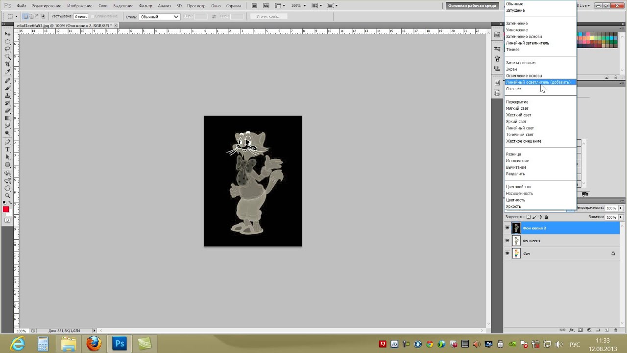Screen dimensions: 627x353
Task: Select the Lasso tool
Action: tap(8, 49)
